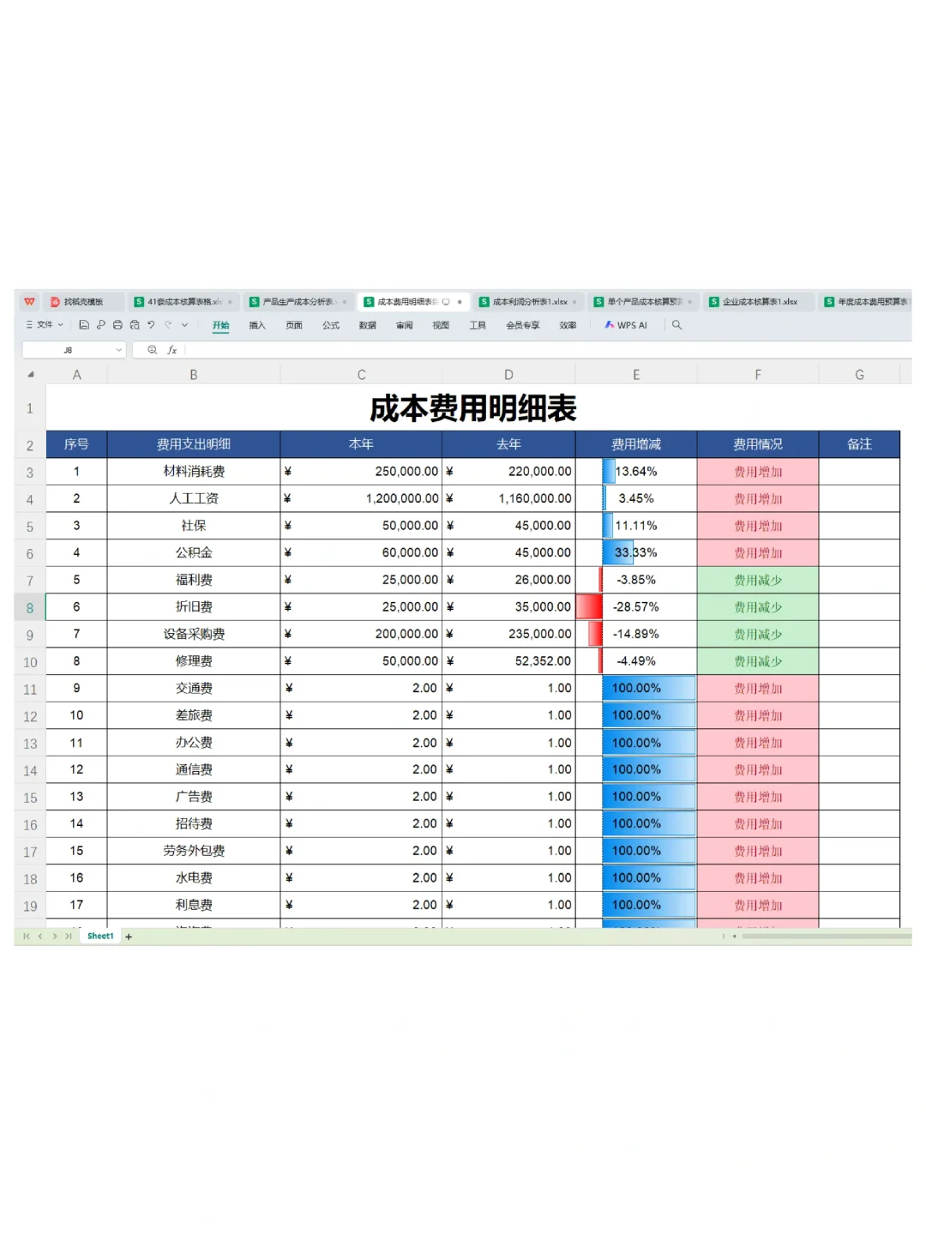Collapse the document tab list chevron
Image resolution: width=926 pixels, height=1235 pixels.
point(28,325)
